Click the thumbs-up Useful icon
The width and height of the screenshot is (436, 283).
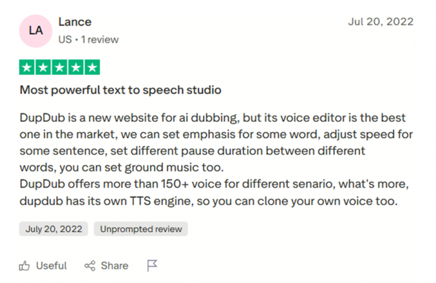25,266
